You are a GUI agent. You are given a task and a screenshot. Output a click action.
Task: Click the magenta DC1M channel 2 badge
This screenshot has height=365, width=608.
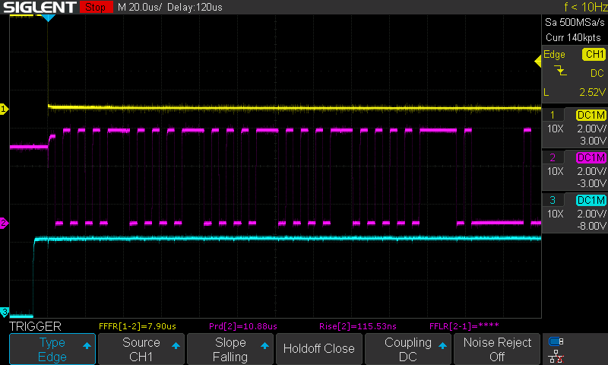click(591, 157)
